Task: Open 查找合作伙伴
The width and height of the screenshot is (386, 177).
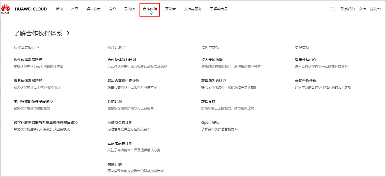Action: (x=306, y=81)
